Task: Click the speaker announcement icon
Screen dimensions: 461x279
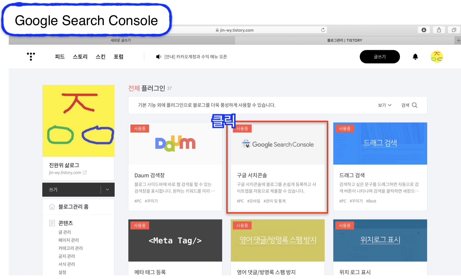Action: 158,57
